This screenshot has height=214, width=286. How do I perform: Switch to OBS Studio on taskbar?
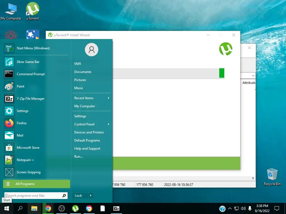pos(62,208)
